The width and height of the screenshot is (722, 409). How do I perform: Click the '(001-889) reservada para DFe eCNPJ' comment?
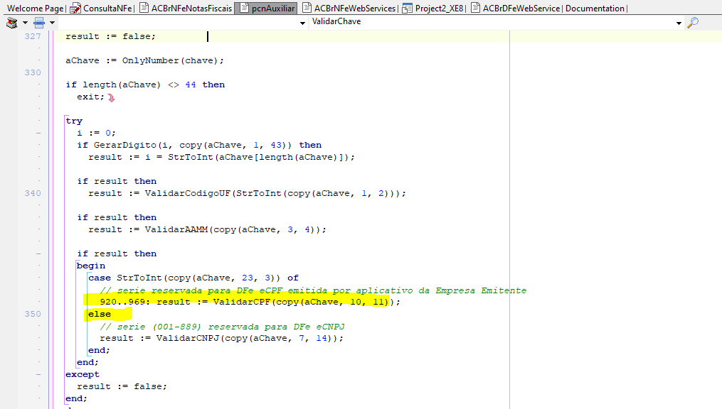[249, 327]
